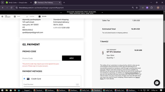The image size is (165, 92).
Task: Click the '1 item(s)' heading
Action: 104,41
